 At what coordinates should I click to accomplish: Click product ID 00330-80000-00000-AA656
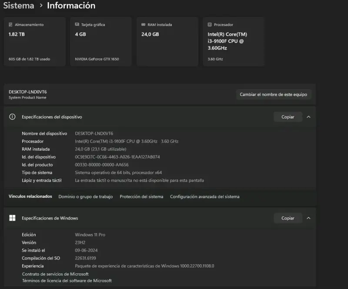coord(102,165)
